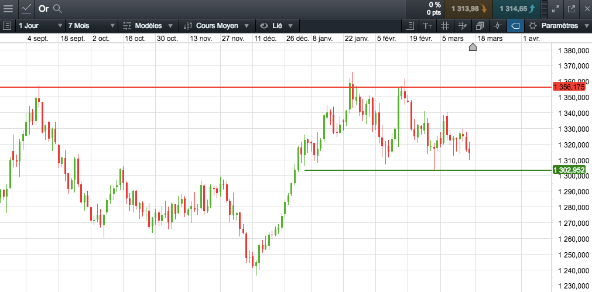This screenshot has width=592, height=292.
Task: Click the 1 230,000 price axis label
Action: [573, 286]
